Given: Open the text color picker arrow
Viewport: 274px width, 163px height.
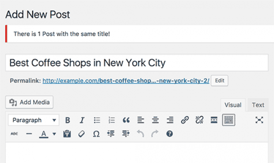Looking at the screenshot, I should click(54, 134).
